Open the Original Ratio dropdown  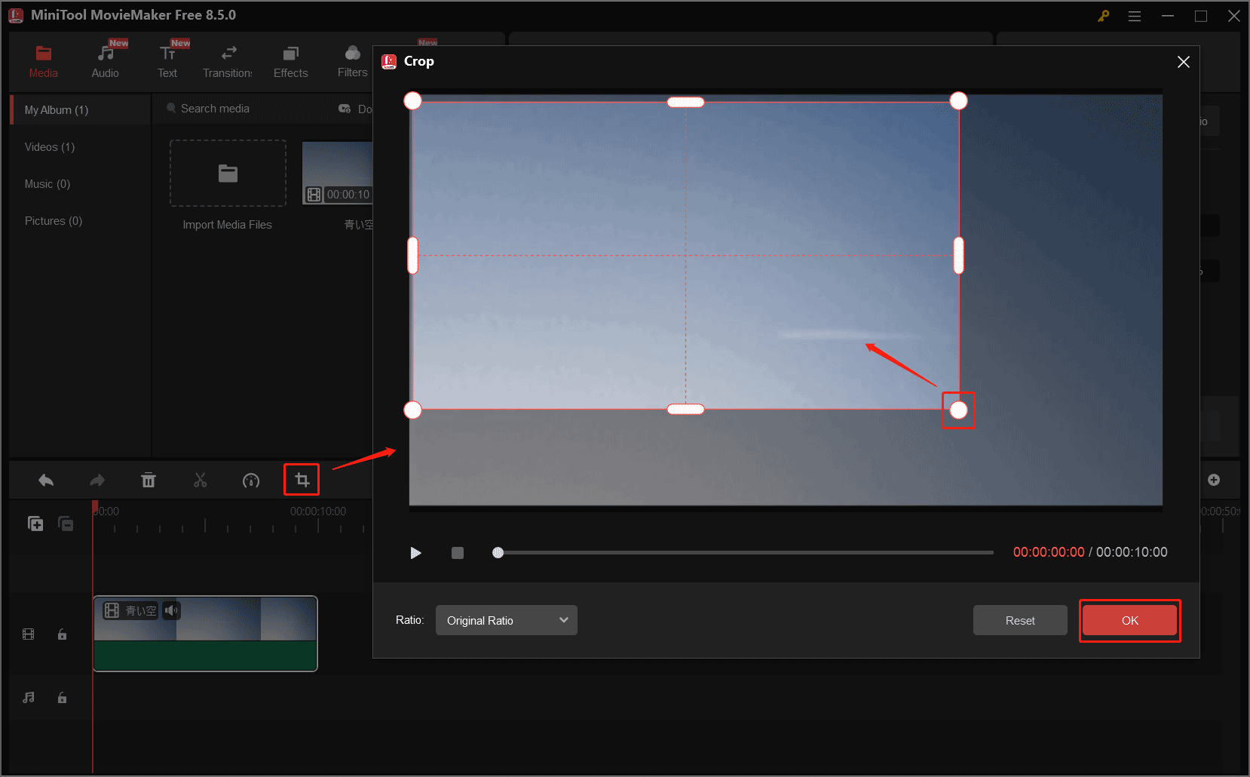click(506, 620)
